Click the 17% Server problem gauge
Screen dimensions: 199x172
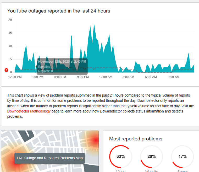[x=183, y=157]
